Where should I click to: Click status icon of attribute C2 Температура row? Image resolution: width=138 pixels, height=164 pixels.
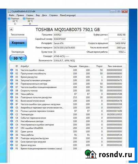(x=12, y=114)
